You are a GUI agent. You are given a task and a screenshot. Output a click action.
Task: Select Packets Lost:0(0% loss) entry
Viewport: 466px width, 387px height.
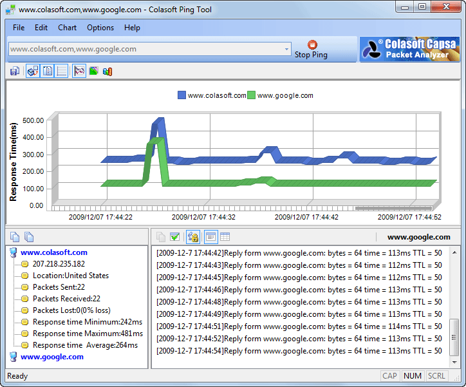[x=71, y=310]
